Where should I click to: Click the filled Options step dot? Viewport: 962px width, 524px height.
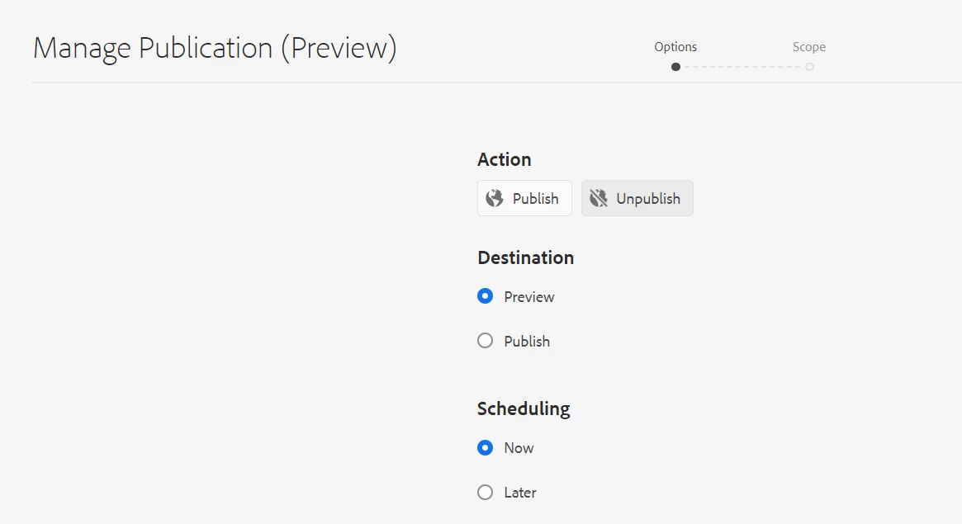(675, 67)
